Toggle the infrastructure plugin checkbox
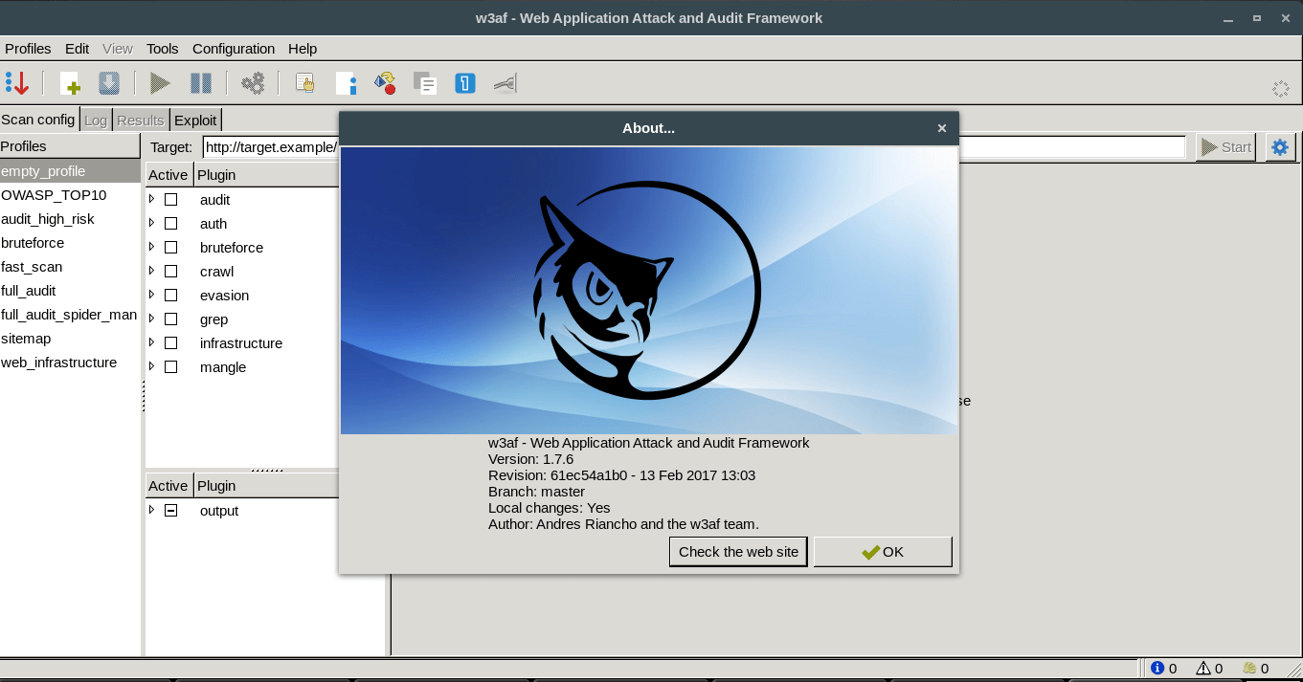 pyautogui.click(x=171, y=343)
